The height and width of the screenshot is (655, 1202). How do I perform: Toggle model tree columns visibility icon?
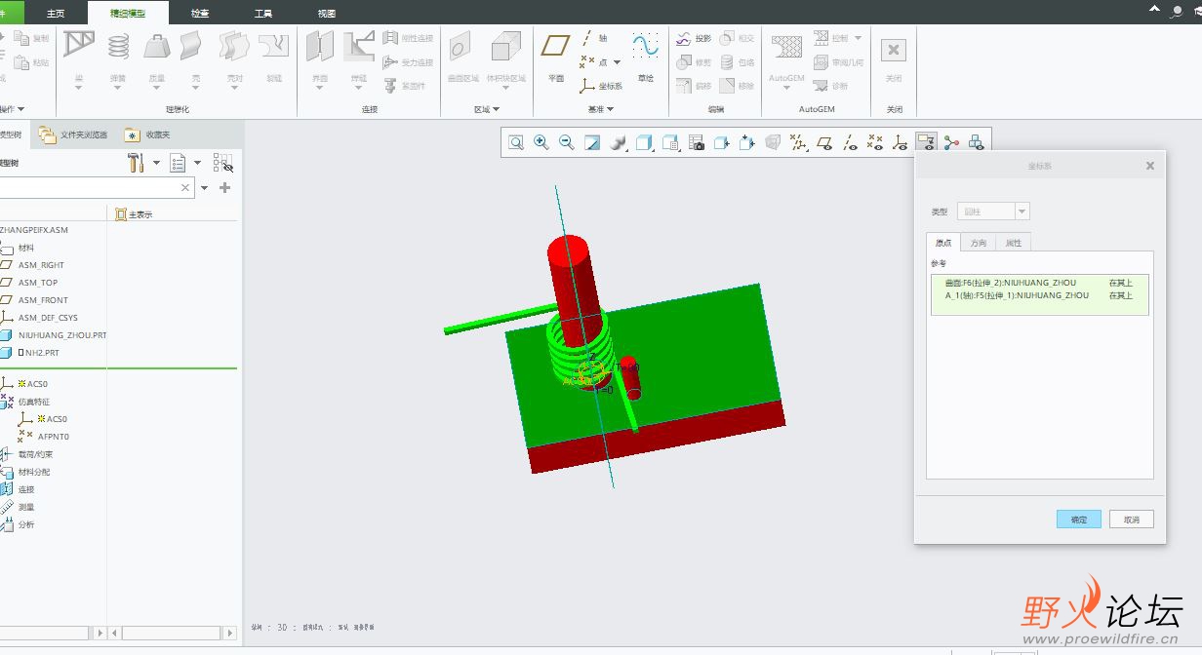(223, 162)
